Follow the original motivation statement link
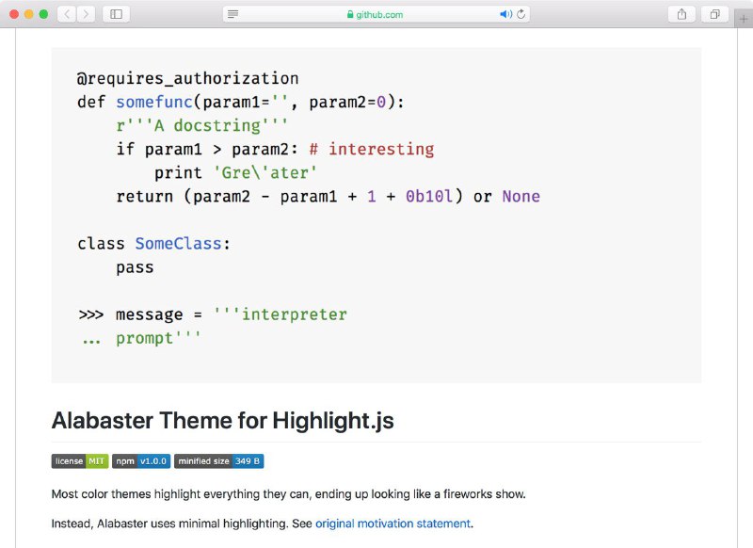 [x=393, y=524]
